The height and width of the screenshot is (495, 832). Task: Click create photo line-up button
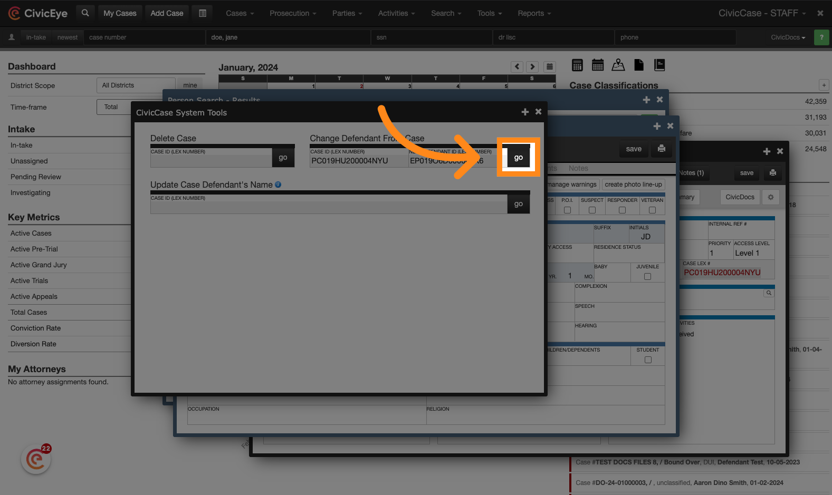633,185
